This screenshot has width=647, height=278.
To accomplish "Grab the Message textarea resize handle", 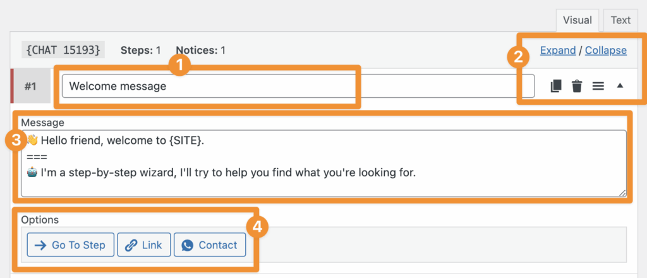I will tap(622, 192).
